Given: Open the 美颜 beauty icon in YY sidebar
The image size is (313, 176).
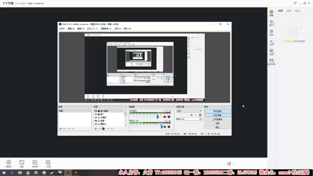Looking at the screenshot, I should tap(271, 13).
